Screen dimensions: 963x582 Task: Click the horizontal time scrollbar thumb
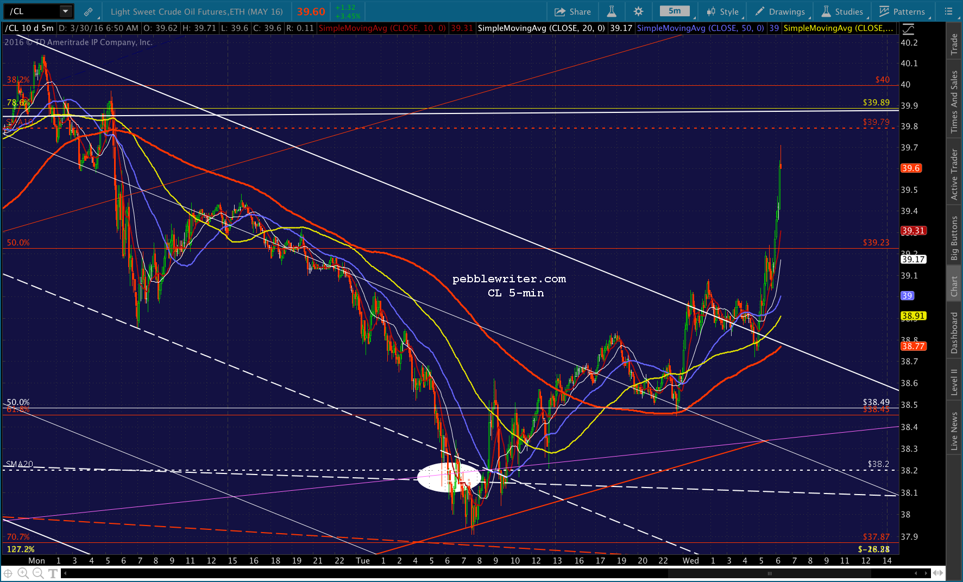(769, 573)
